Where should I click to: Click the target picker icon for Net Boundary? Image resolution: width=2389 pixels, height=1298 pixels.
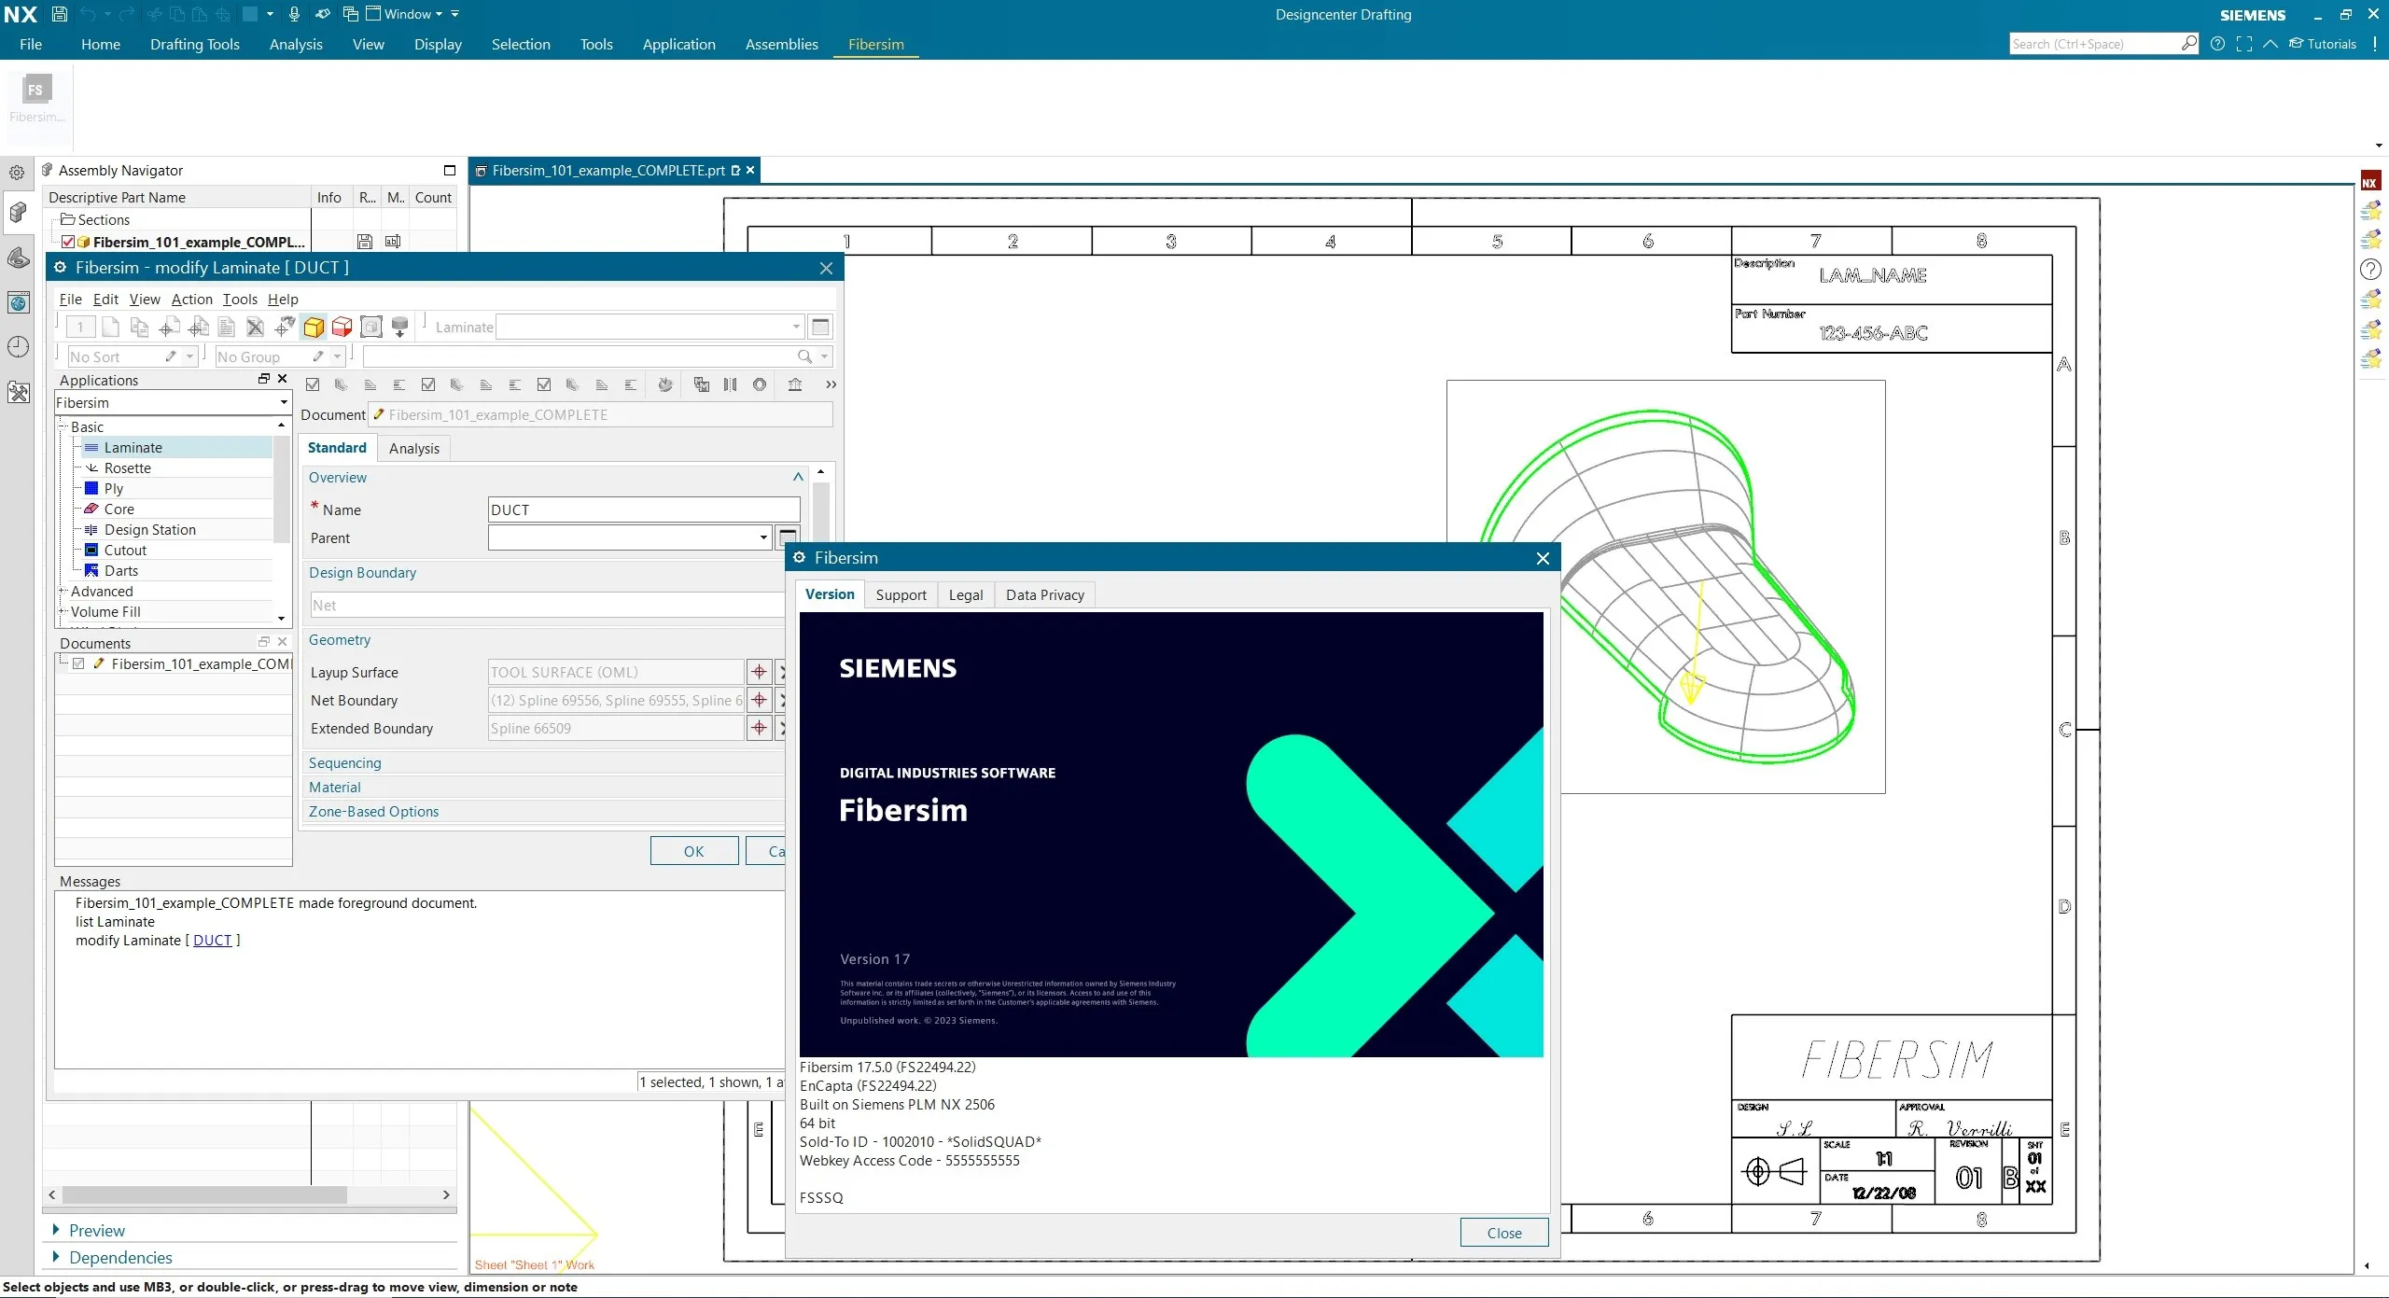click(x=759, y=700)
